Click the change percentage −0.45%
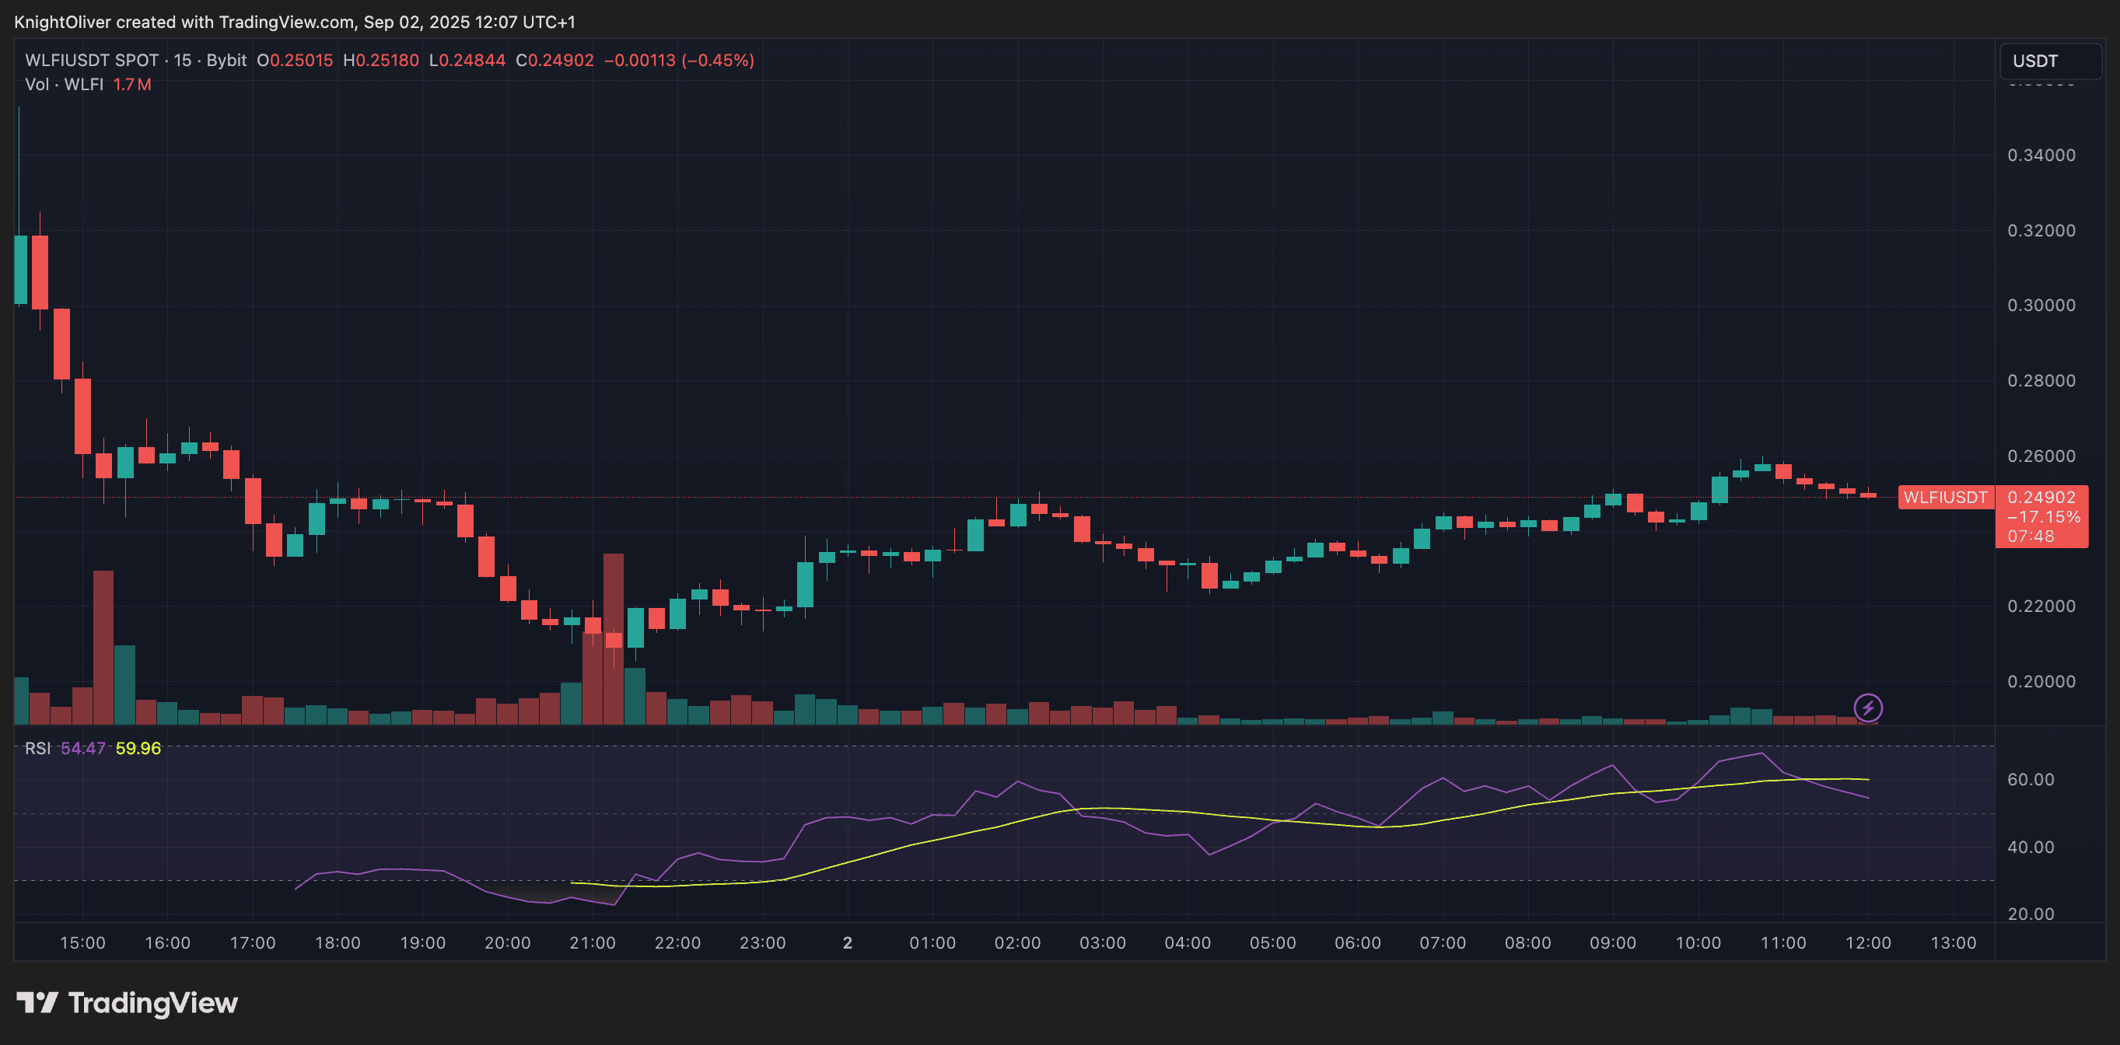The height and width of the screenshot is (1045, 2120). pyautogui.click(x=717, y=60)
